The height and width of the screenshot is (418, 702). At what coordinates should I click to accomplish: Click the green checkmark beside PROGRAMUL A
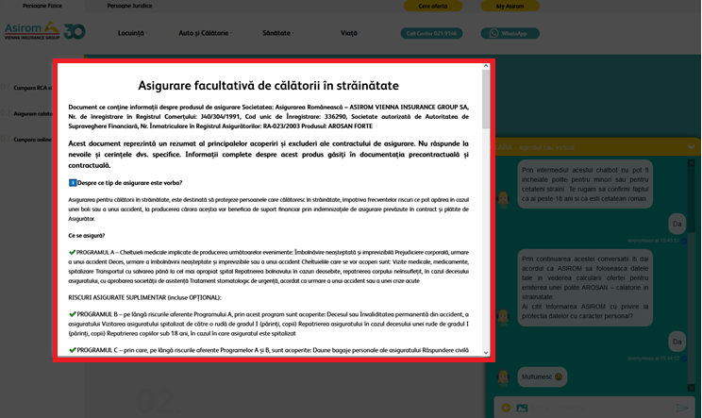pos(72,253)
